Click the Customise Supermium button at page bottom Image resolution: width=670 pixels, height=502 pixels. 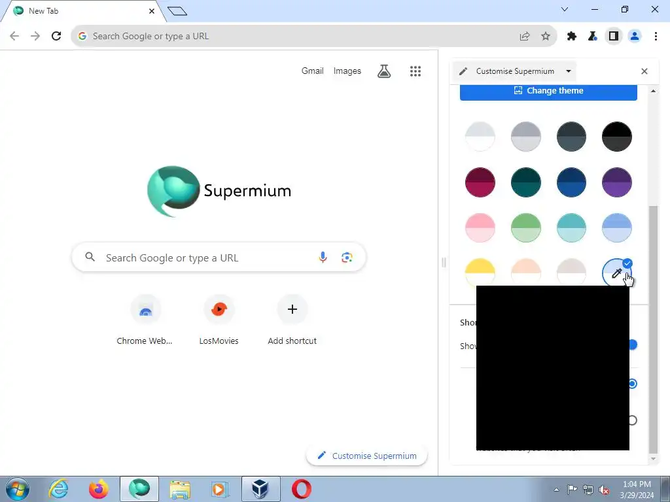tap(367, 456)
